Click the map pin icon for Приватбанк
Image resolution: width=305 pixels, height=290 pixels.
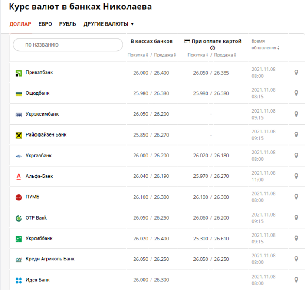tap(296, 72)
